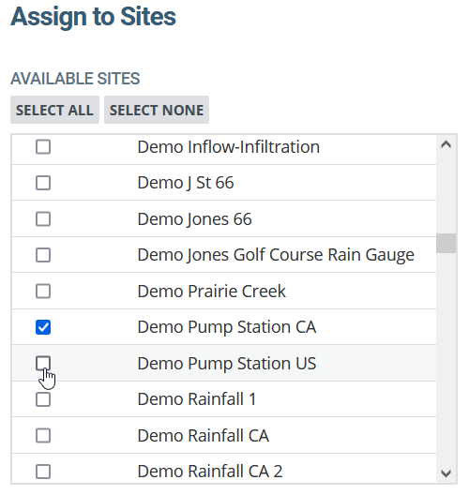The height and width of the screenshot is (495, 469).
Task: Tick the Demo Jones 66 checkbox
Action: tap(43, 219)
